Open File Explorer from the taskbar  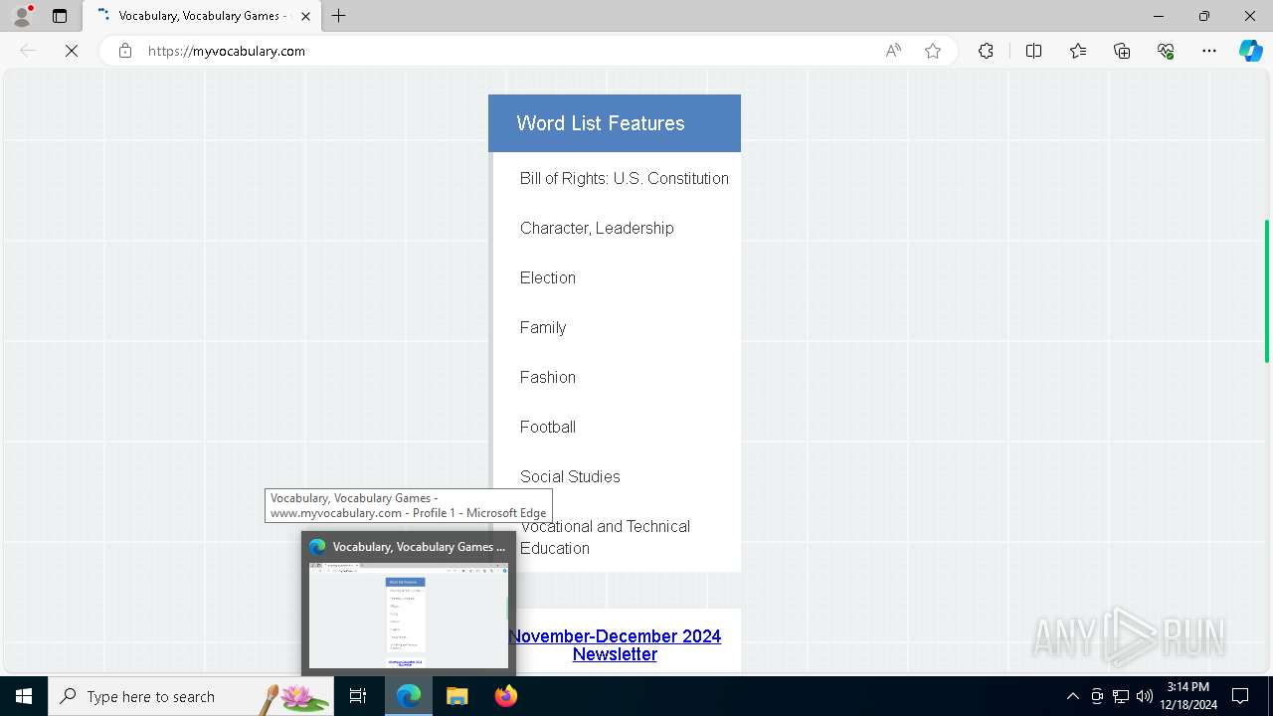[x=456, y=696]
